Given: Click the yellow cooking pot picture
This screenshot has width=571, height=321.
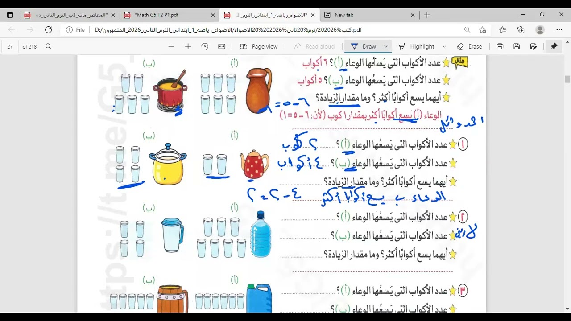Looking at the screenshot, I should [x=168, y=164].
